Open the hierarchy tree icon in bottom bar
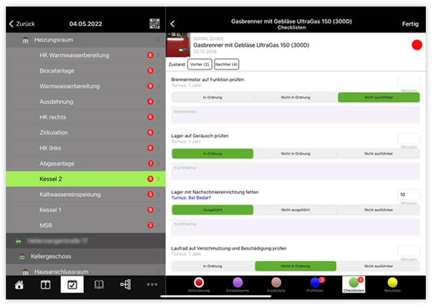The width and height of the screenshot is (433, 306). (x=126, y=284)
